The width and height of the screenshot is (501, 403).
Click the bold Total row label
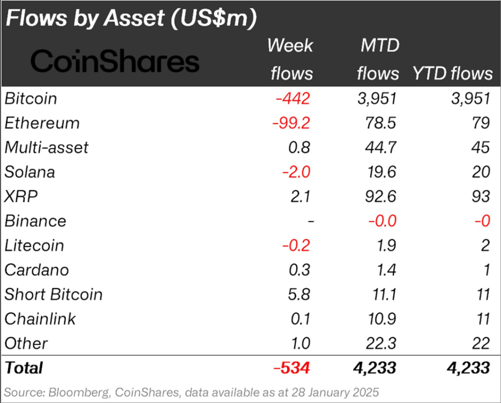[23, 367]
